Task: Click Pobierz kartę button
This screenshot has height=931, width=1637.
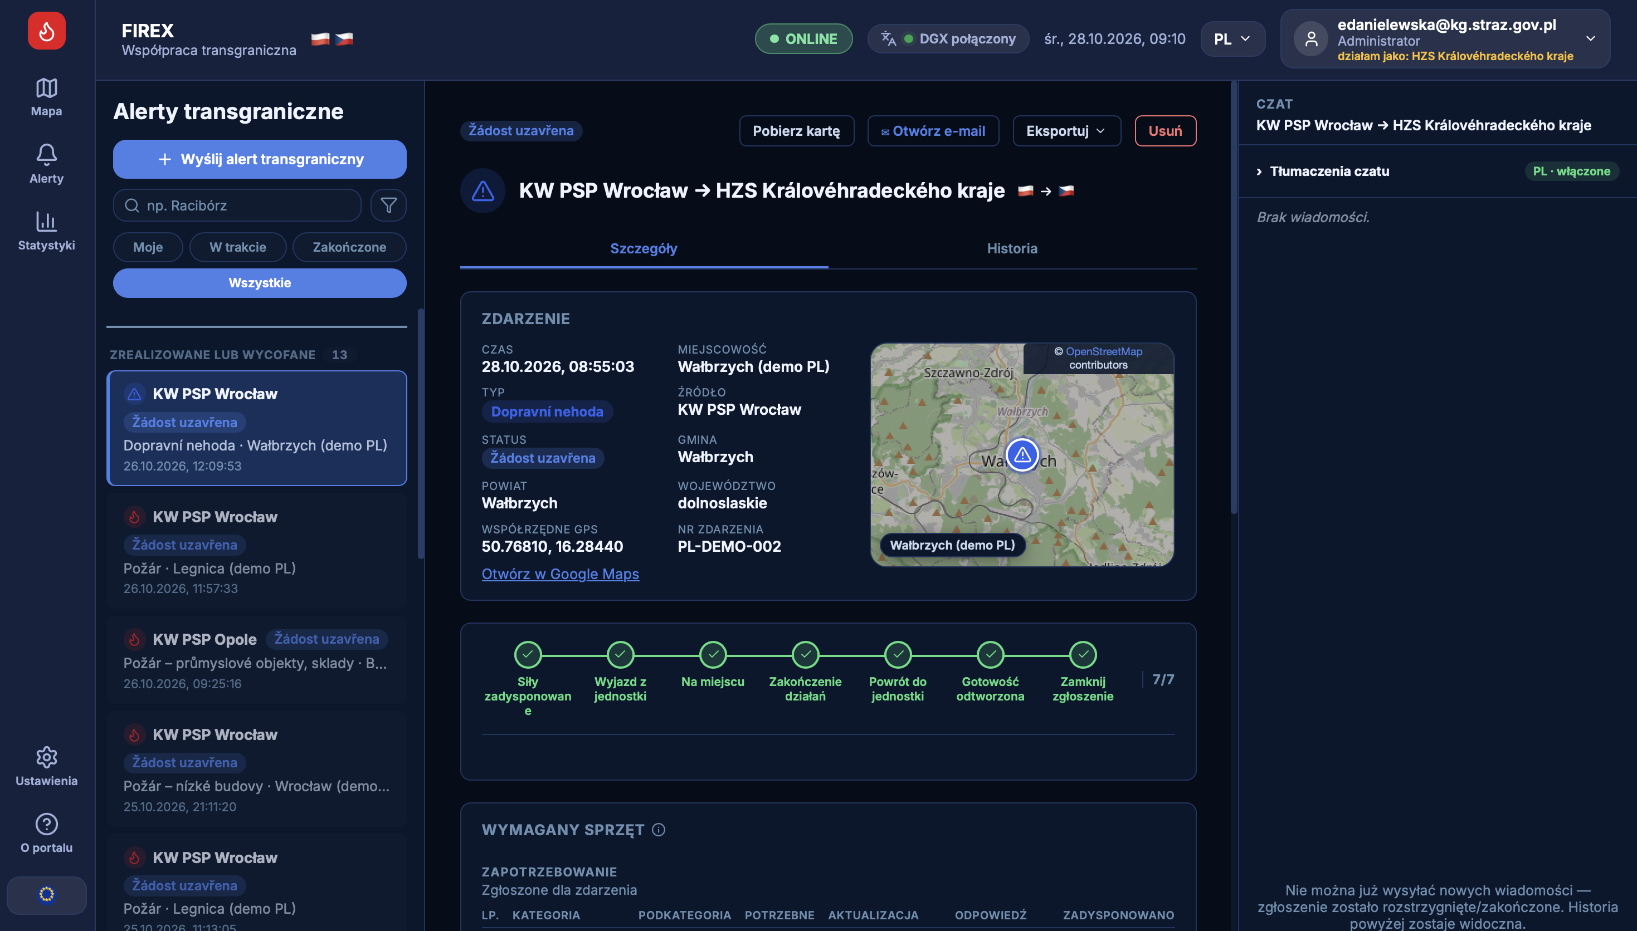Action: 796,130
